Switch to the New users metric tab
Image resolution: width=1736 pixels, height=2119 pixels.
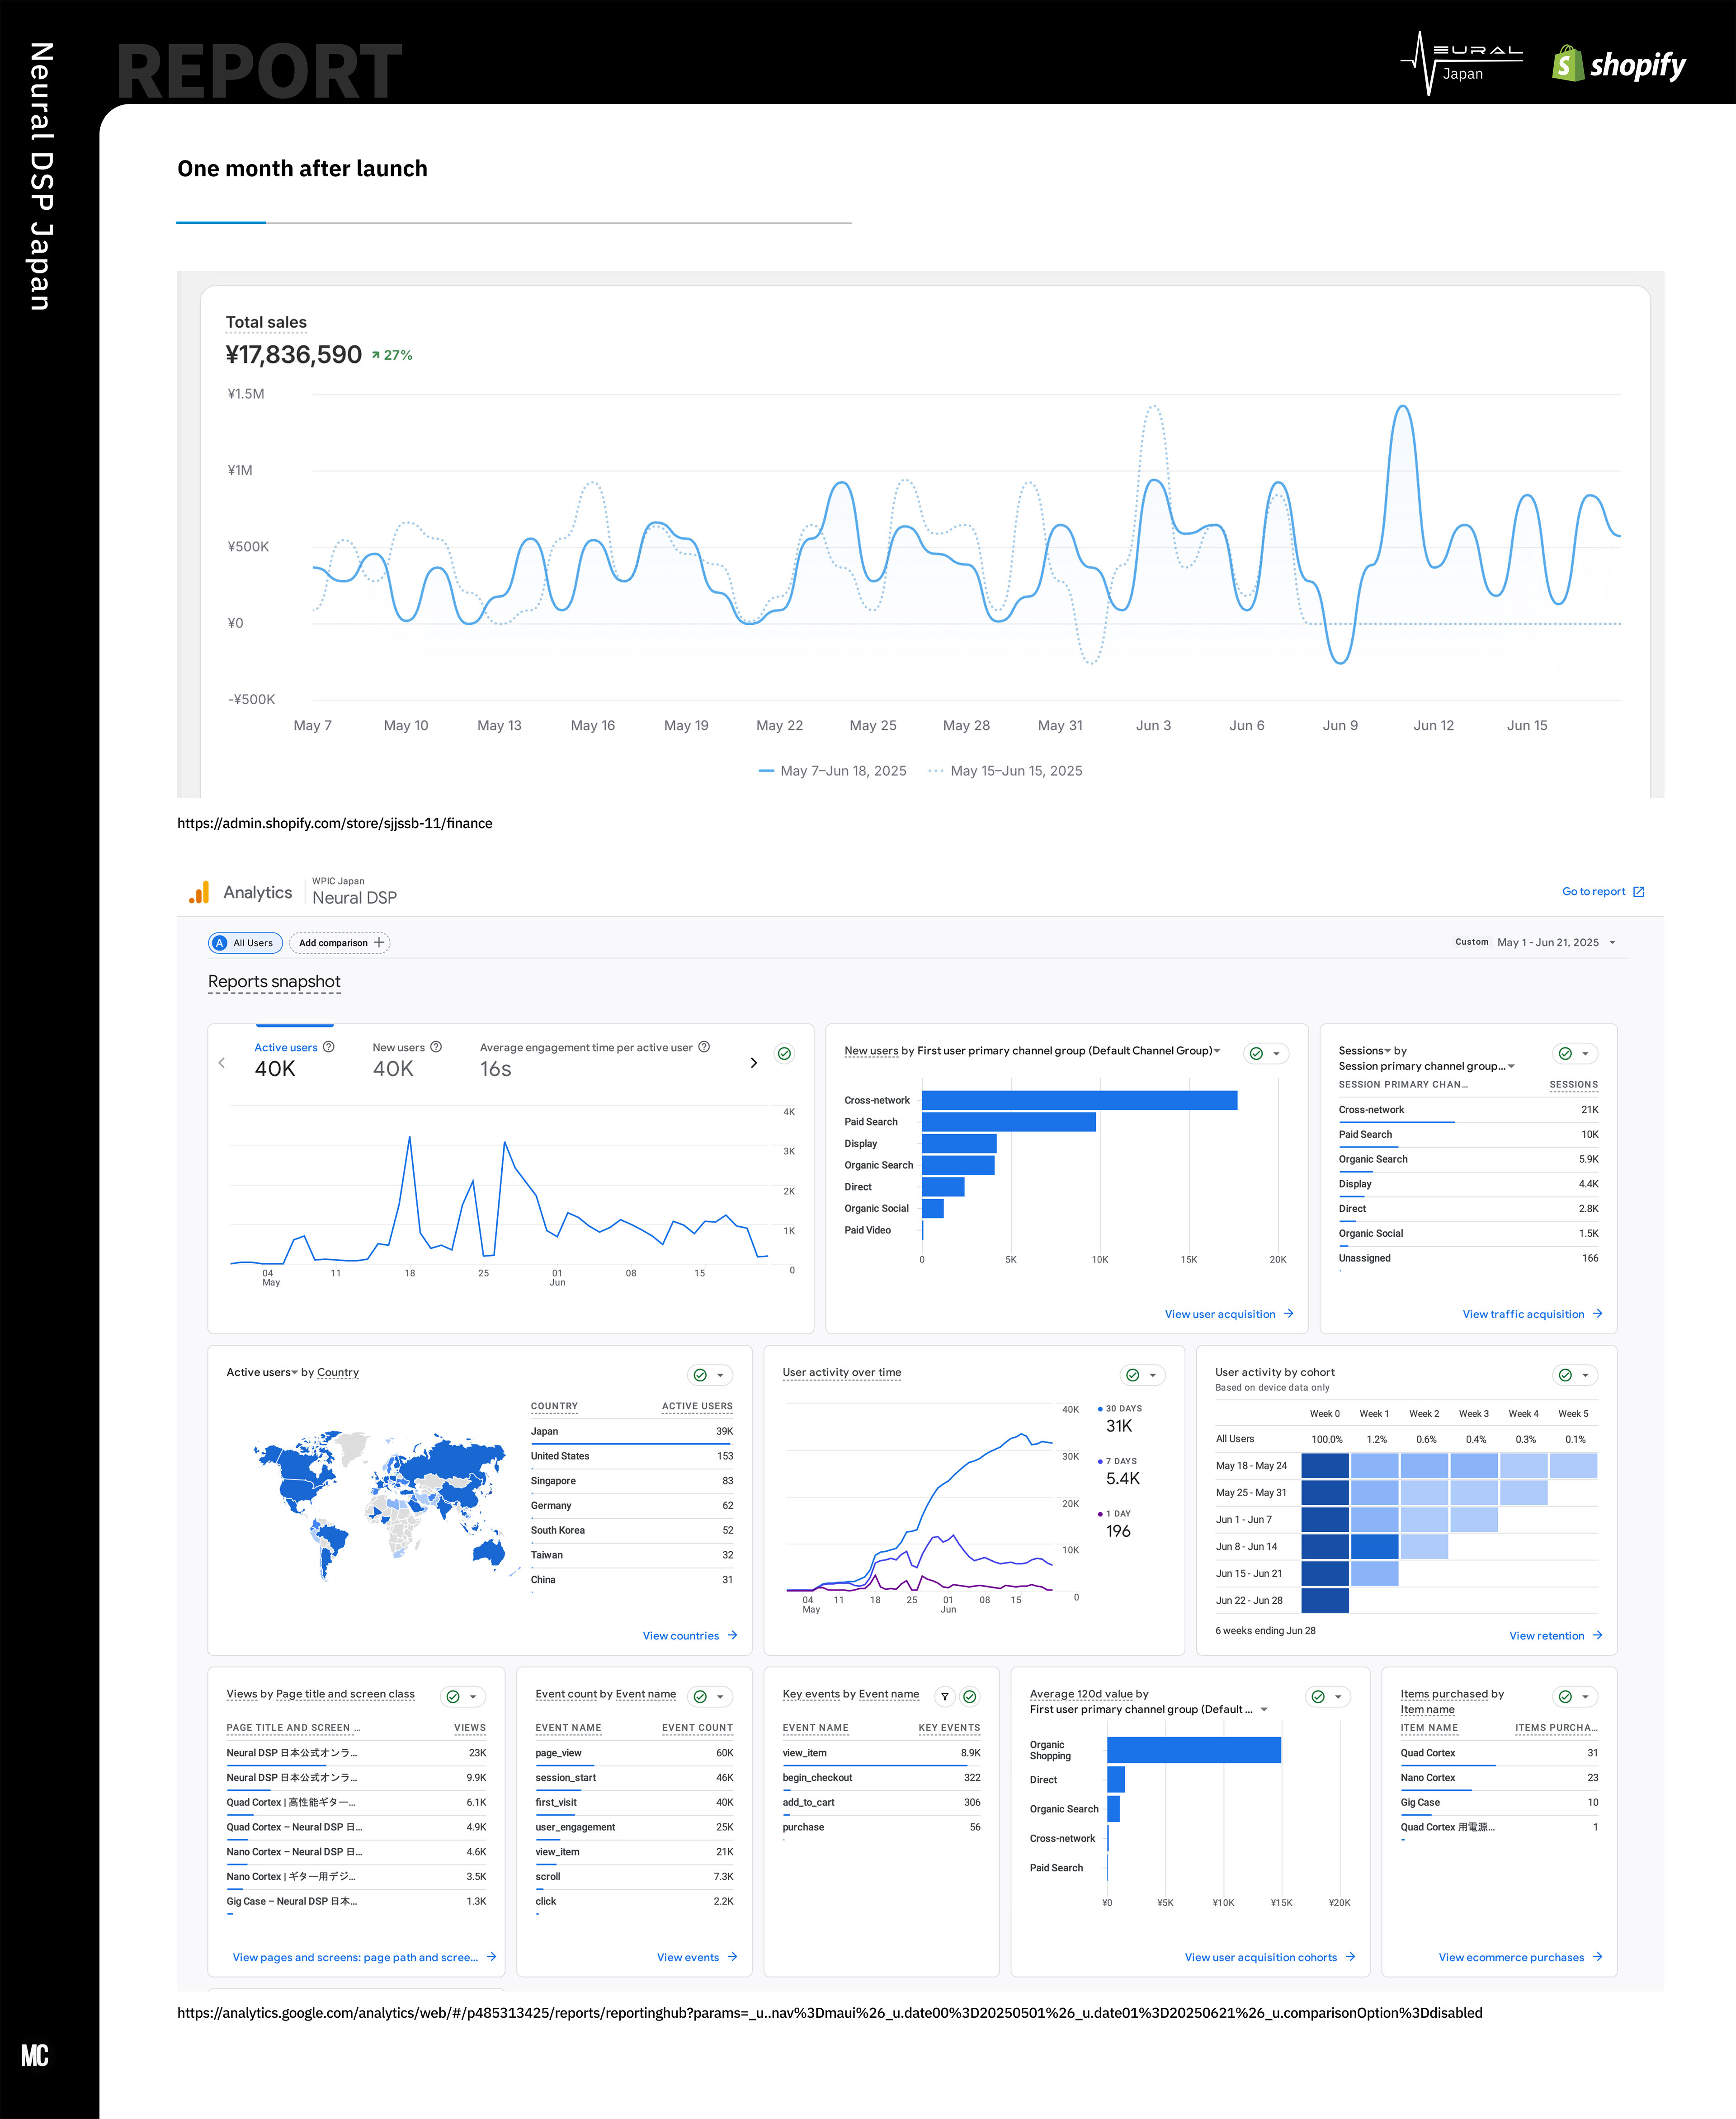pos(407,1060)
